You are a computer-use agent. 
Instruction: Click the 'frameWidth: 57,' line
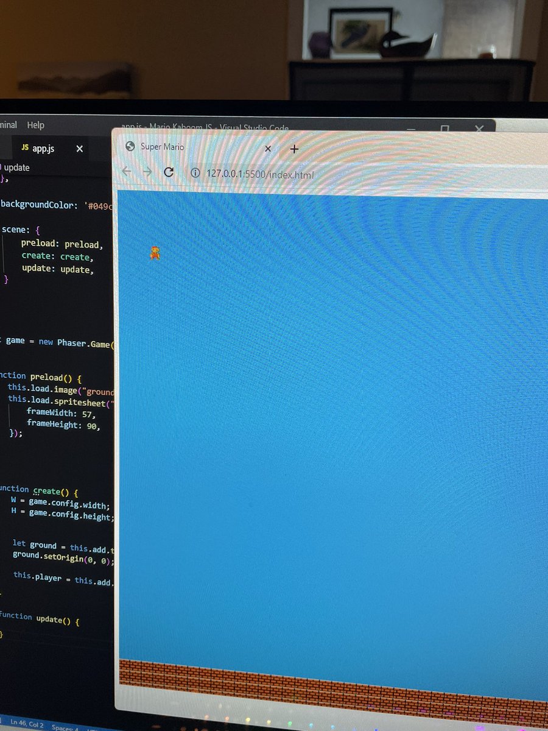tap(61, 414)
